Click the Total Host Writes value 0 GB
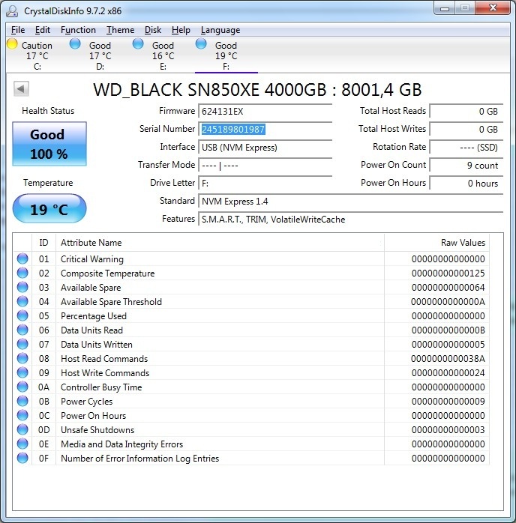This screenshot has height=523, width=516. pos(466,129)
